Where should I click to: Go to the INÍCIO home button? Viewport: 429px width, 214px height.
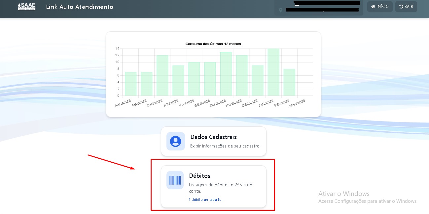click(x=380, y=7)
